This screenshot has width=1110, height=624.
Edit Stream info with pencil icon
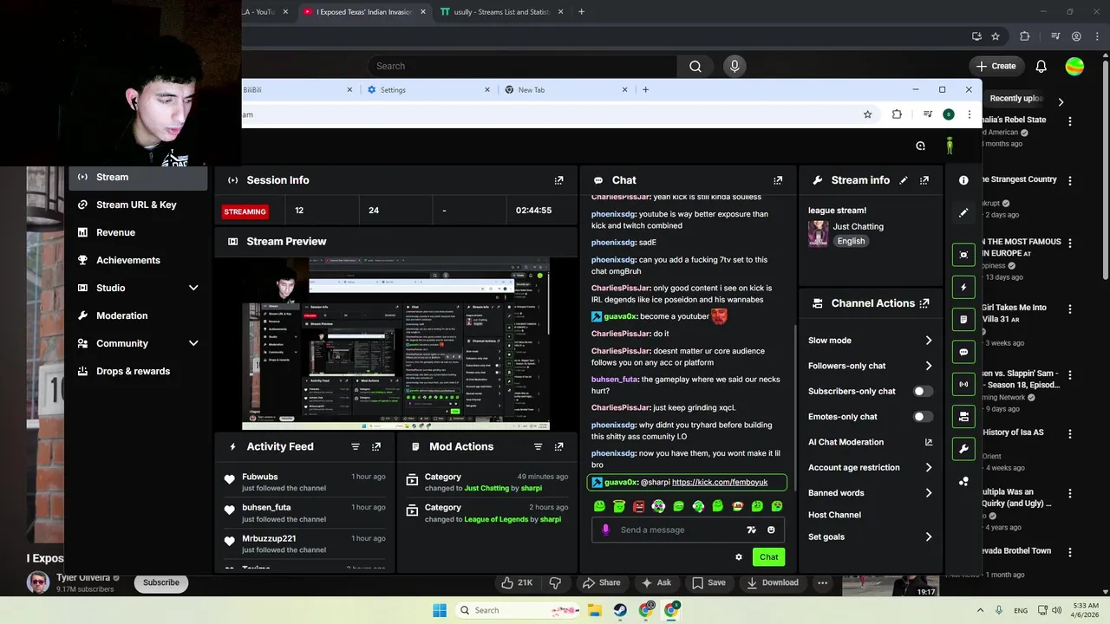point(904,180)
